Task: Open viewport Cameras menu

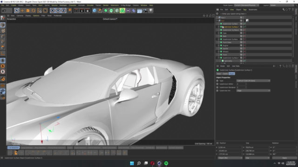Action: point(20,16)
